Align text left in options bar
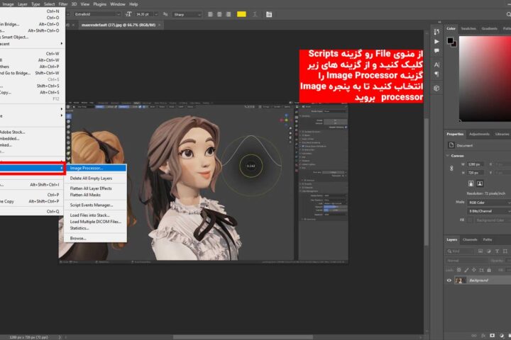Viewport: 511px width, 340px height. pos(210,14)
